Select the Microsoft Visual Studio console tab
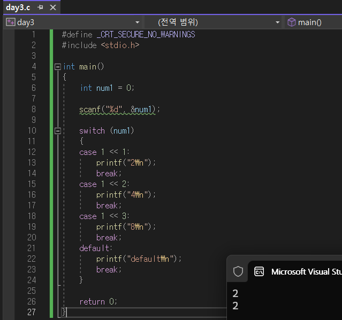Viewport: 342px width, 320px height. 295,271
